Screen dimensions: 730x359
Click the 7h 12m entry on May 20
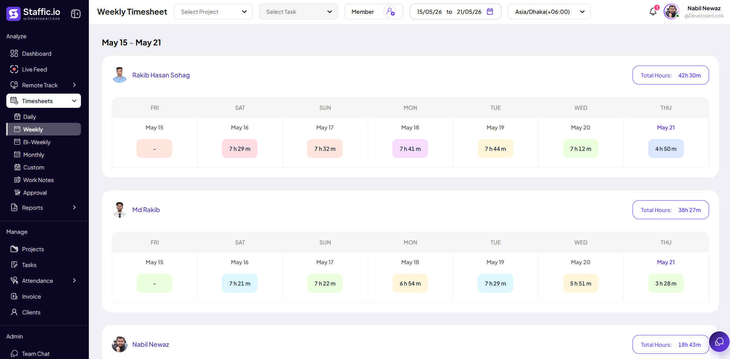coord(581,148)
